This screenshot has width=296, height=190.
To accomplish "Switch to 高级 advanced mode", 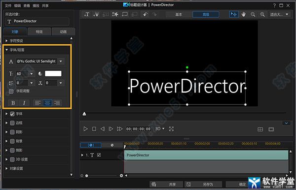I will [x=206, y=14].
